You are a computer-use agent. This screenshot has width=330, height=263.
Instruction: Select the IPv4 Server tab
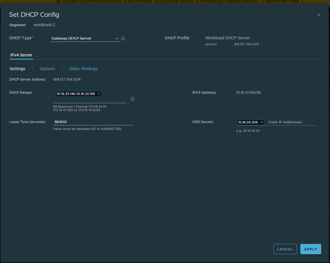click(21, 55)
